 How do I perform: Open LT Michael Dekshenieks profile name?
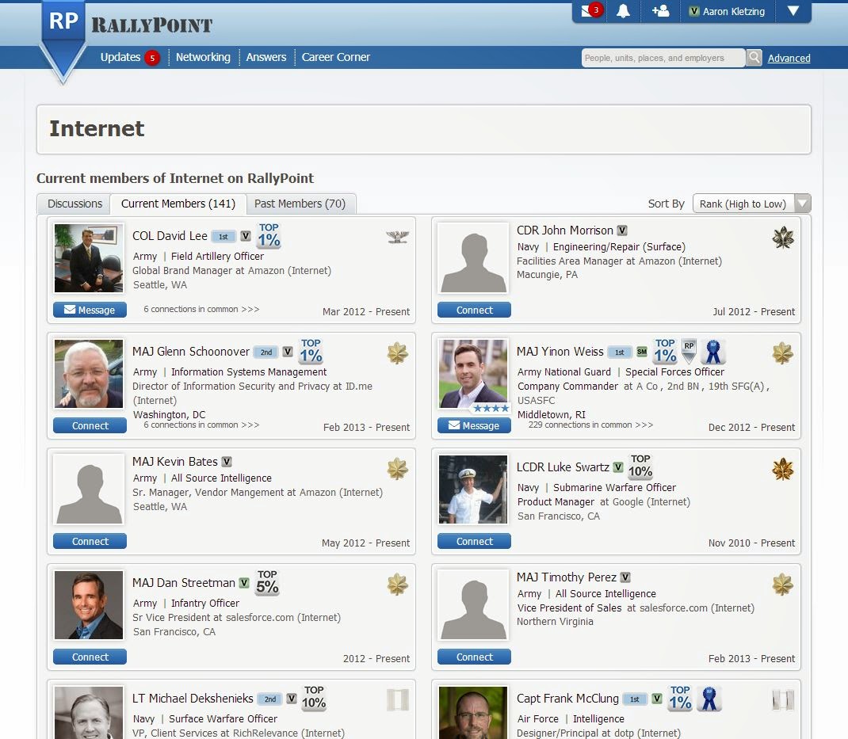coord(193,699)
